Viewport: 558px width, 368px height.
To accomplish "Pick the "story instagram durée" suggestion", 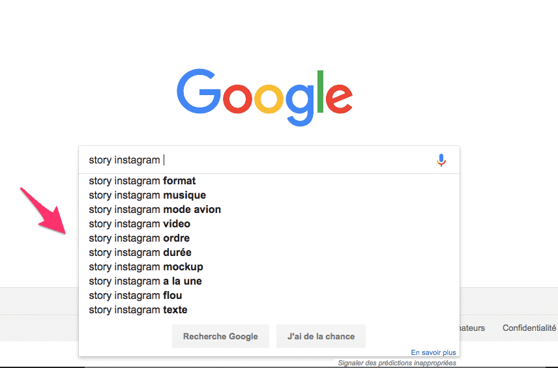I will pyautogui.click(x=140, y=253).
